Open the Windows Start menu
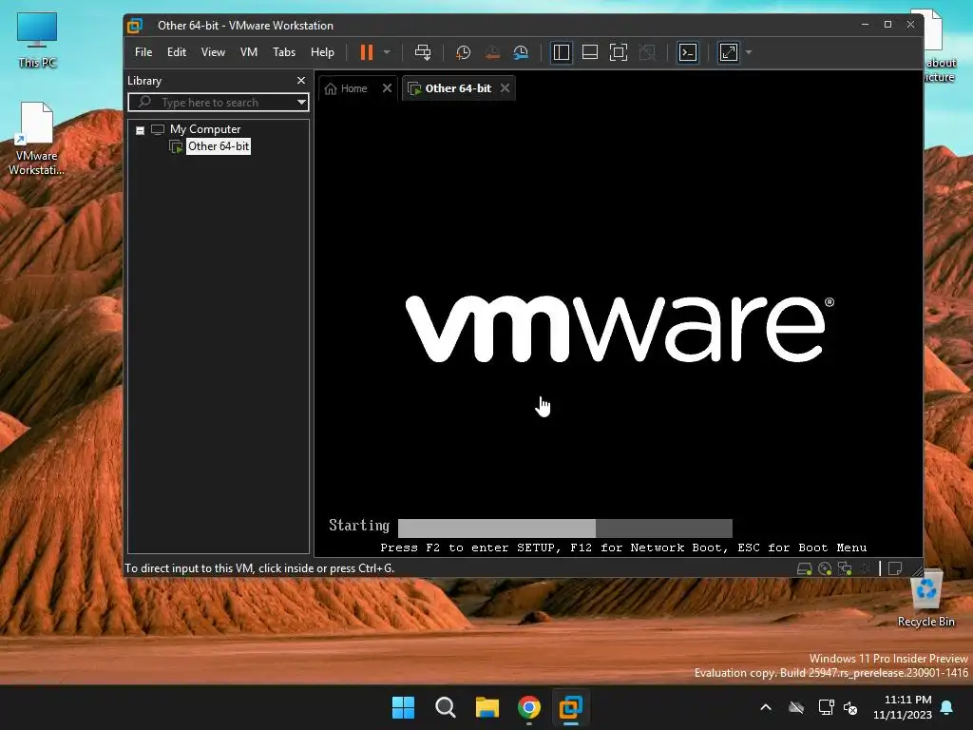The height and width of the screenshot is (730, 973). (403, 707)
